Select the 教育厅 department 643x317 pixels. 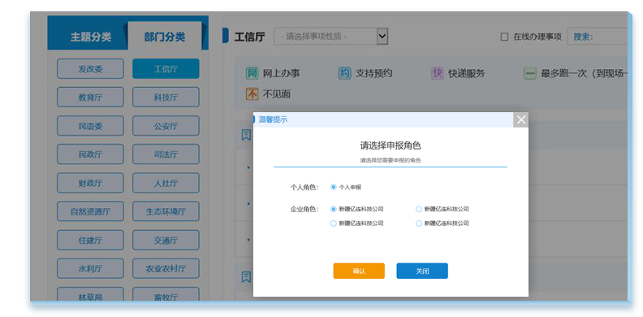(90, 98)
